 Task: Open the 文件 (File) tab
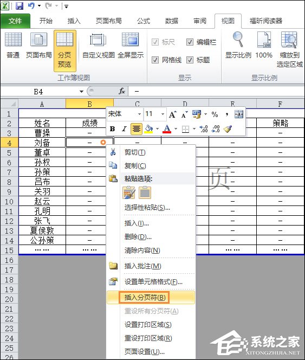15,21
